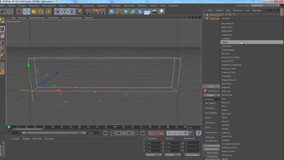Screen dimensions: 284x160
Task: Pick the Scale tool
Action: [34, 12]
